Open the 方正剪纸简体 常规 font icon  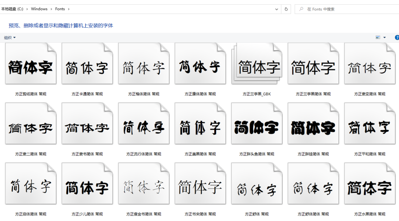31,63
